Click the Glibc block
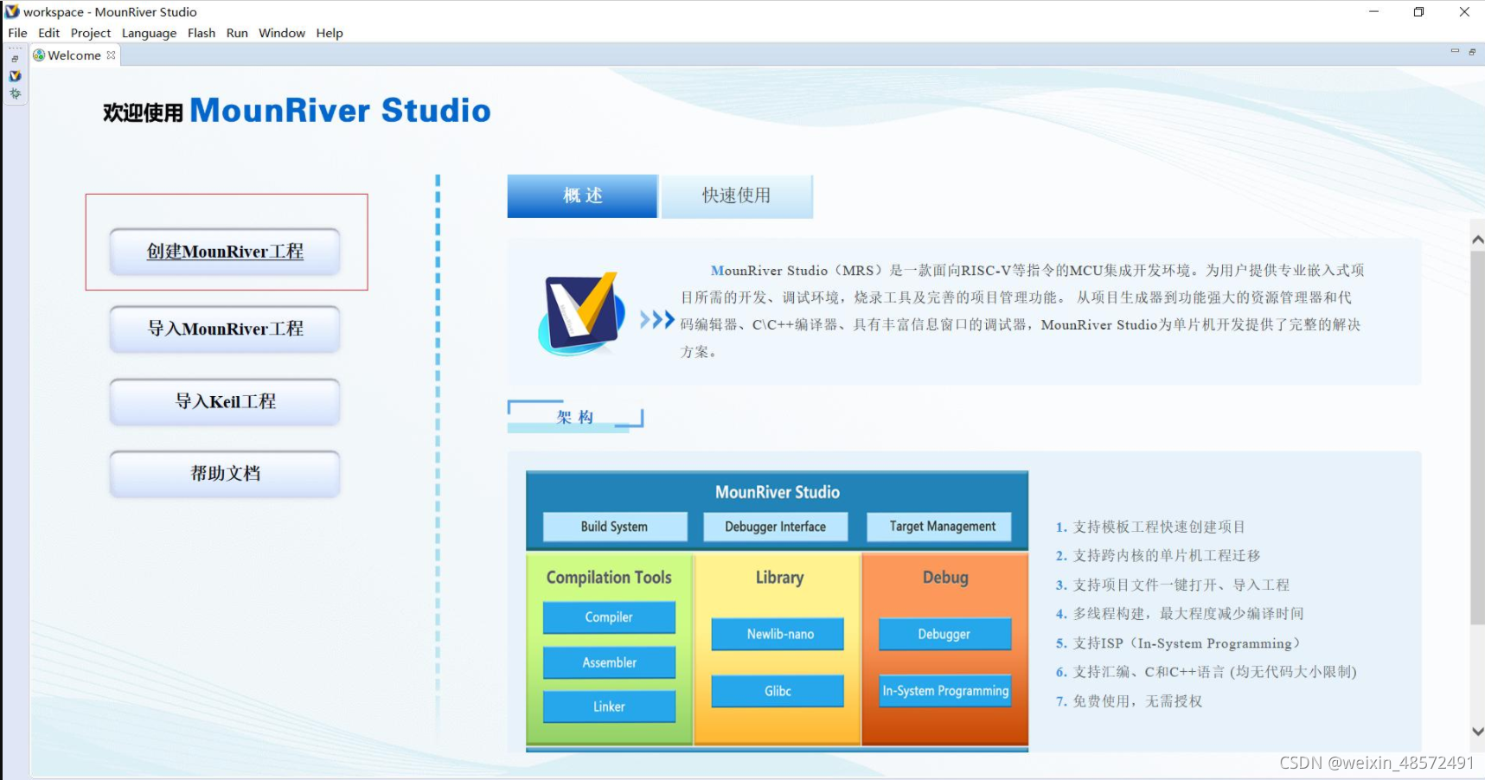1485x780 pixels. [778, 691]
